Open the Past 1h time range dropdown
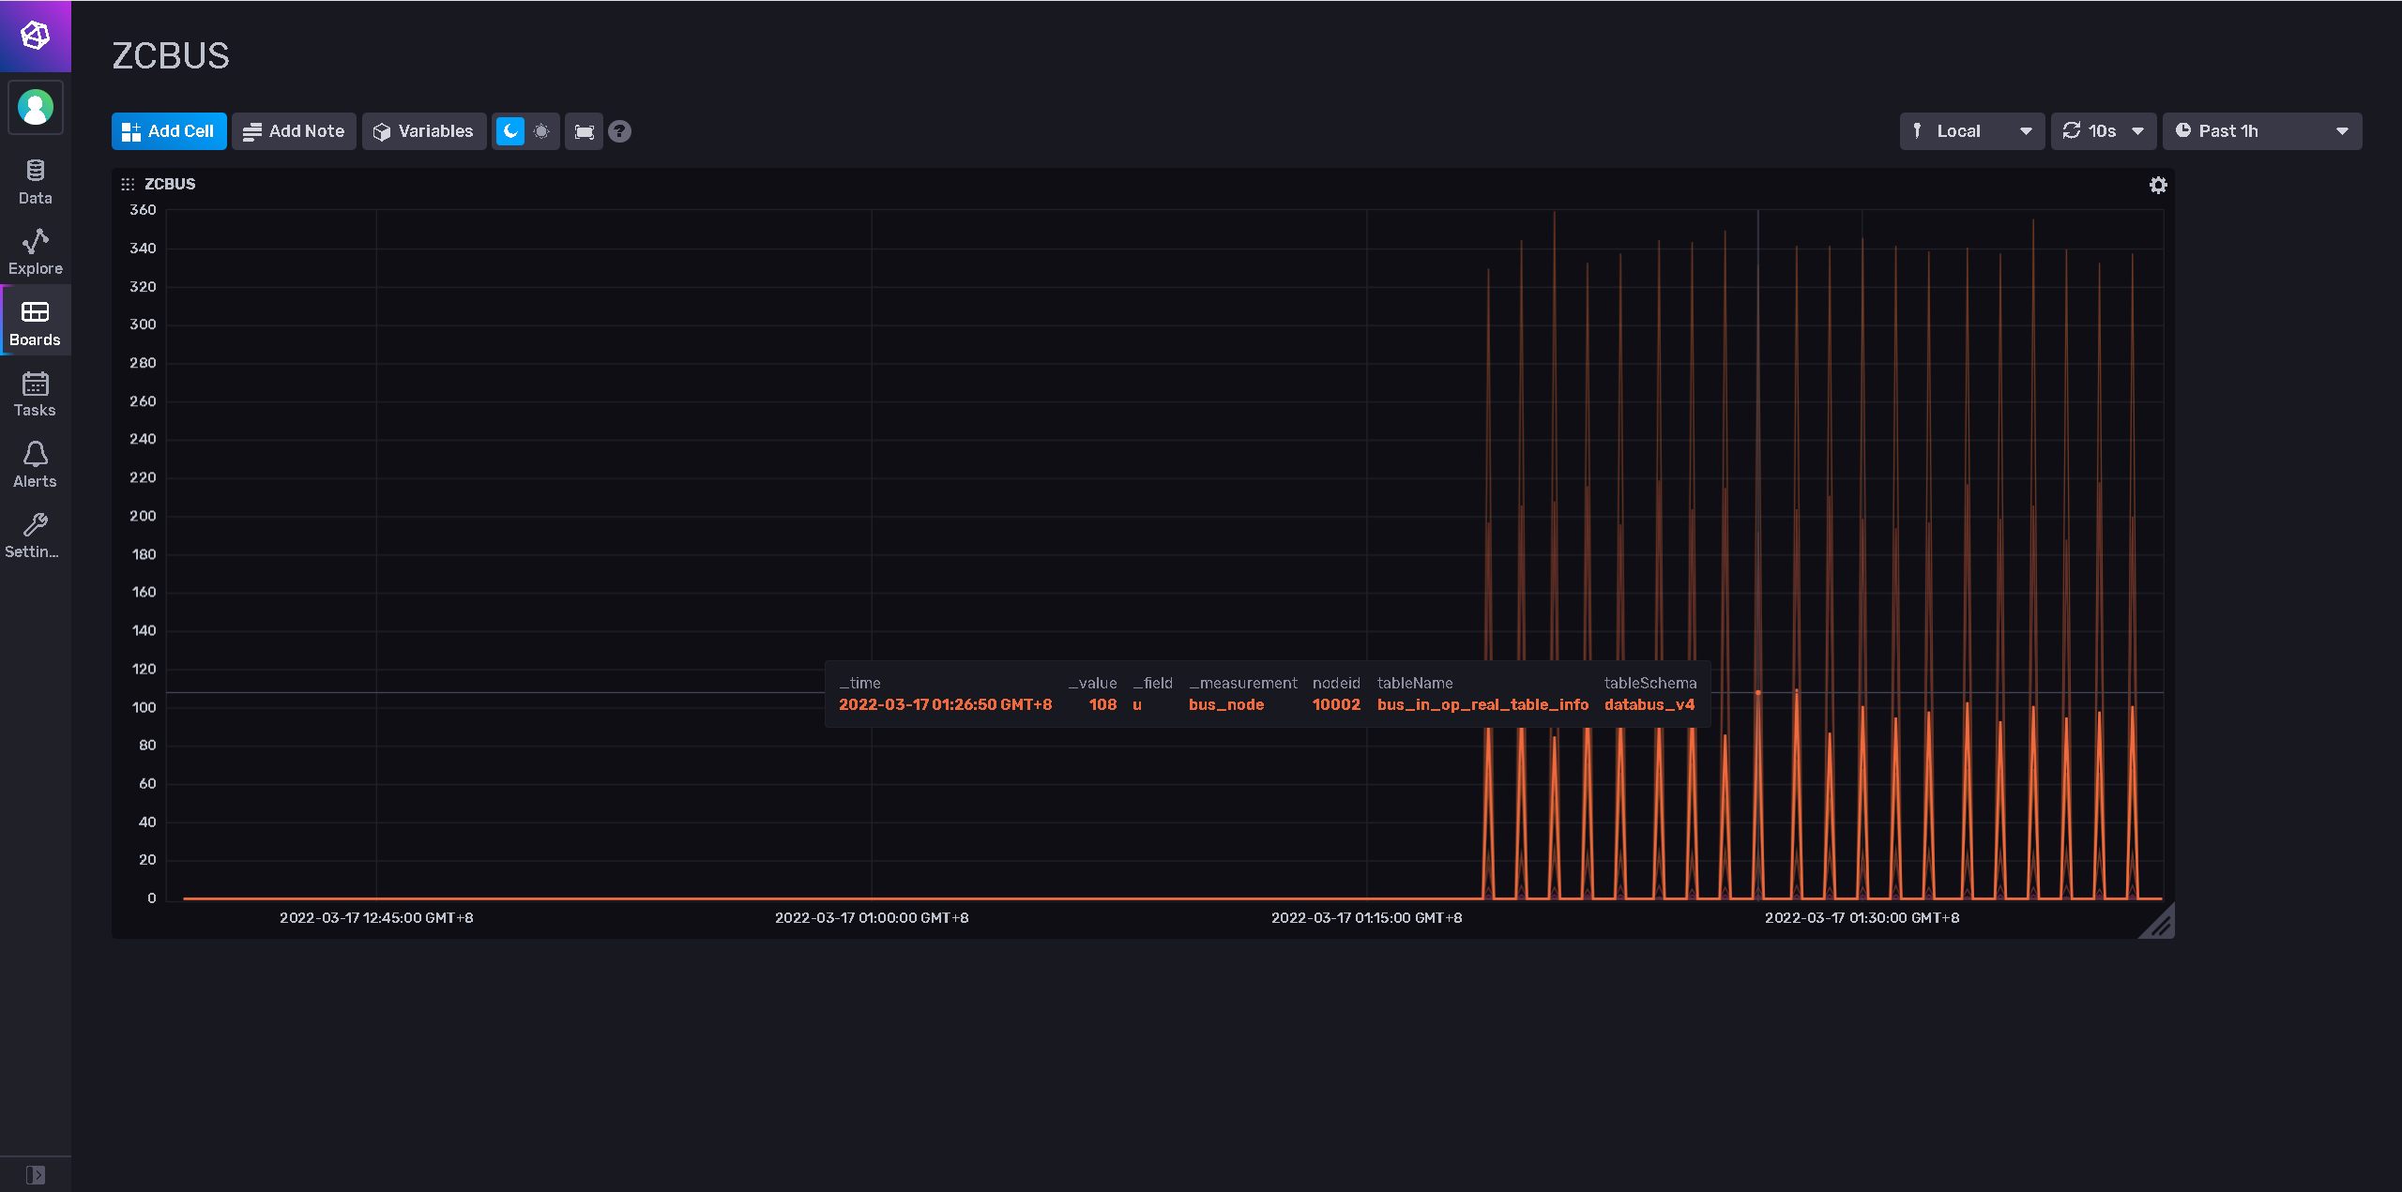The image size is (2402, 1192). pyautogui.click(x=2261, y=131)
